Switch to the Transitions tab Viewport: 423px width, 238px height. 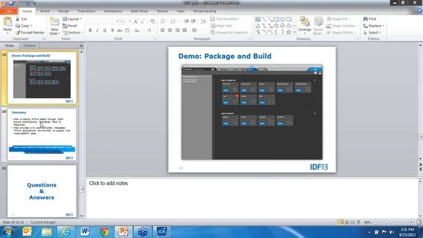pos(87,11)
